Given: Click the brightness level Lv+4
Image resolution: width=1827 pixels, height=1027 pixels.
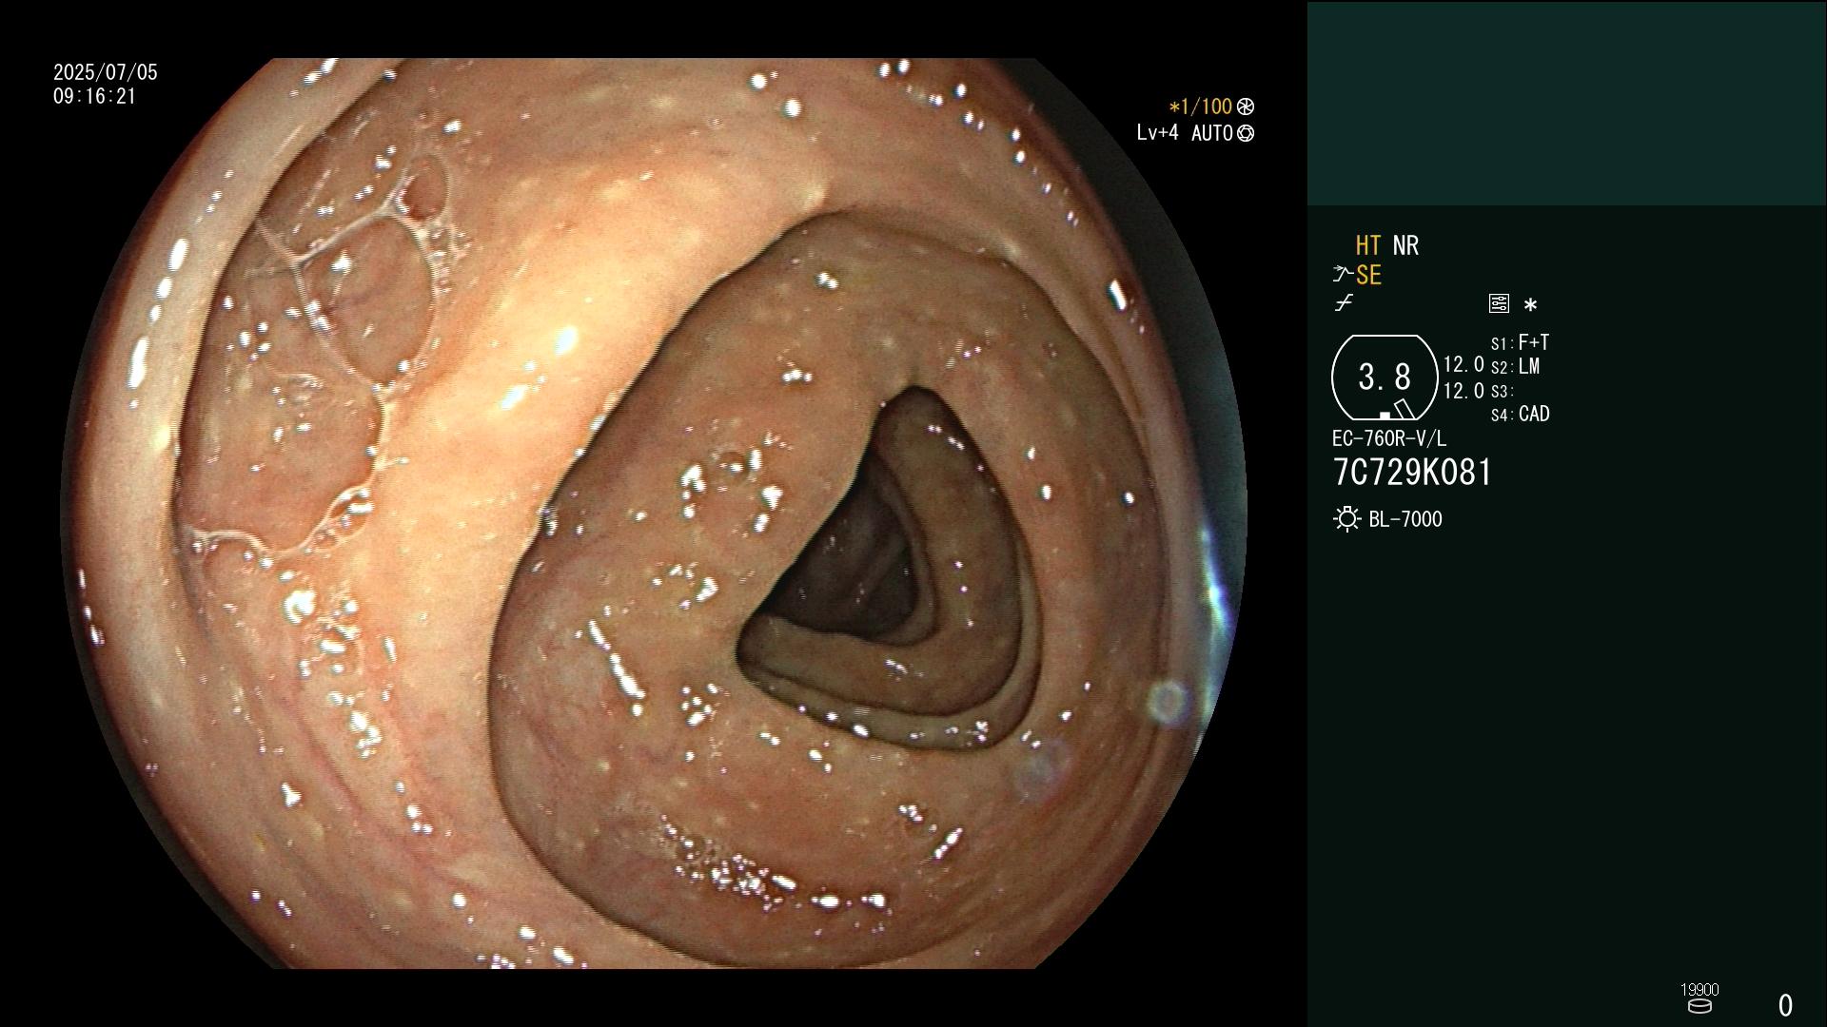Looking at the screenshot, I should (x=1157, y=133).
